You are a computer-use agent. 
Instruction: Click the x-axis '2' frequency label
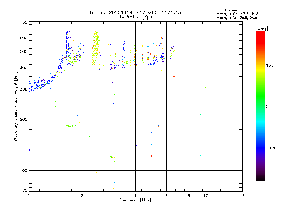coord(82,196)
